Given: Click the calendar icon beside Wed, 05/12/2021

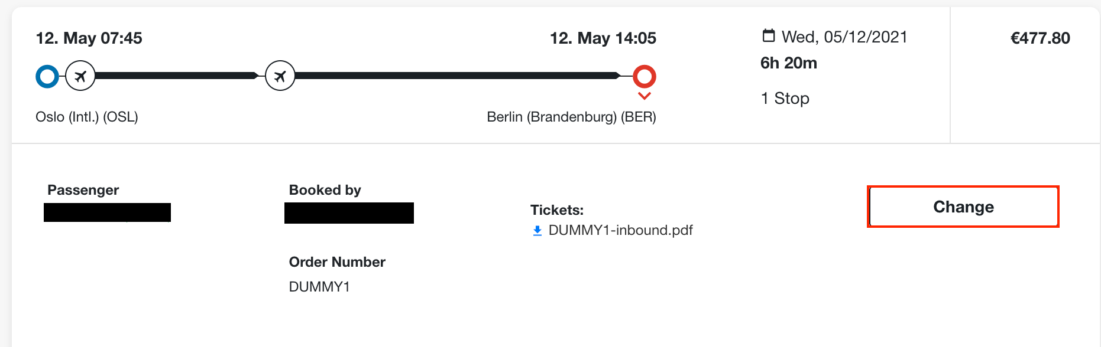Looking at the screenshot, I should 769,36.
